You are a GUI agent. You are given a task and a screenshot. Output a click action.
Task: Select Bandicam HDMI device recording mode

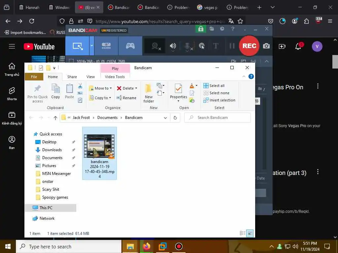point(106,46)
